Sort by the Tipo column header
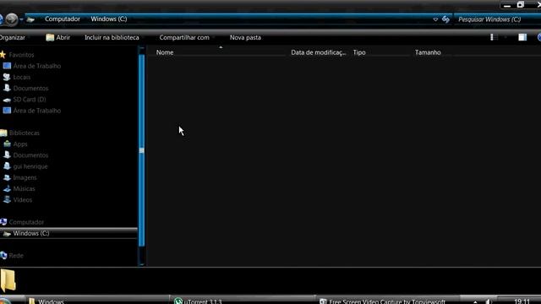 coord(359,52)
